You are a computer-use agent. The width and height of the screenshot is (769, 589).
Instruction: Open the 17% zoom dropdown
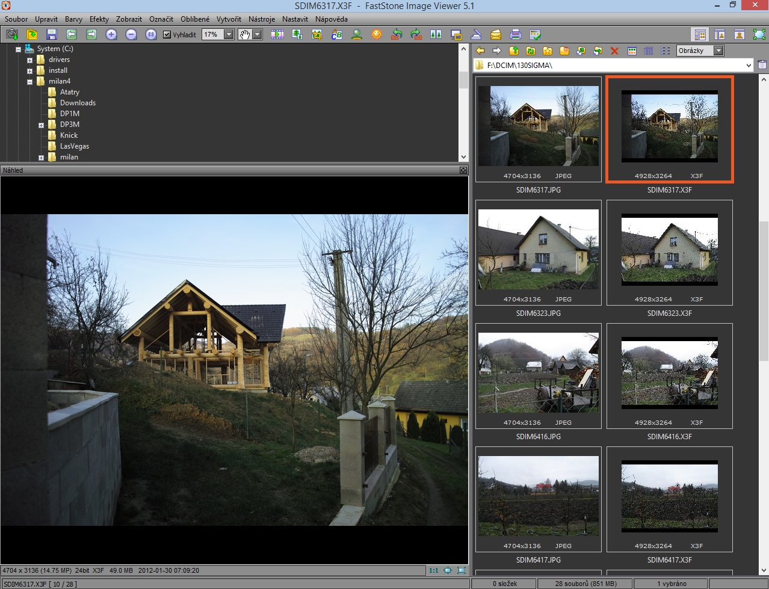click(229, 34)
